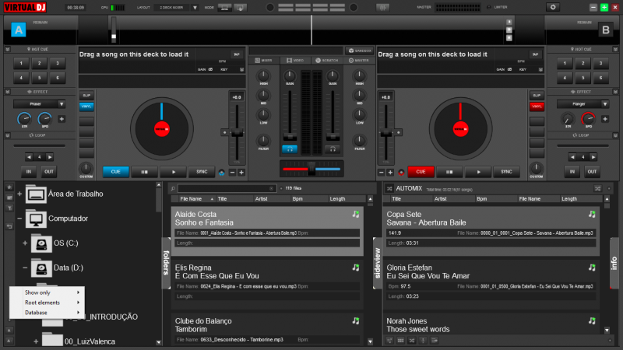Toggle deck B headphone cue (PFL)

click(333, 149)
